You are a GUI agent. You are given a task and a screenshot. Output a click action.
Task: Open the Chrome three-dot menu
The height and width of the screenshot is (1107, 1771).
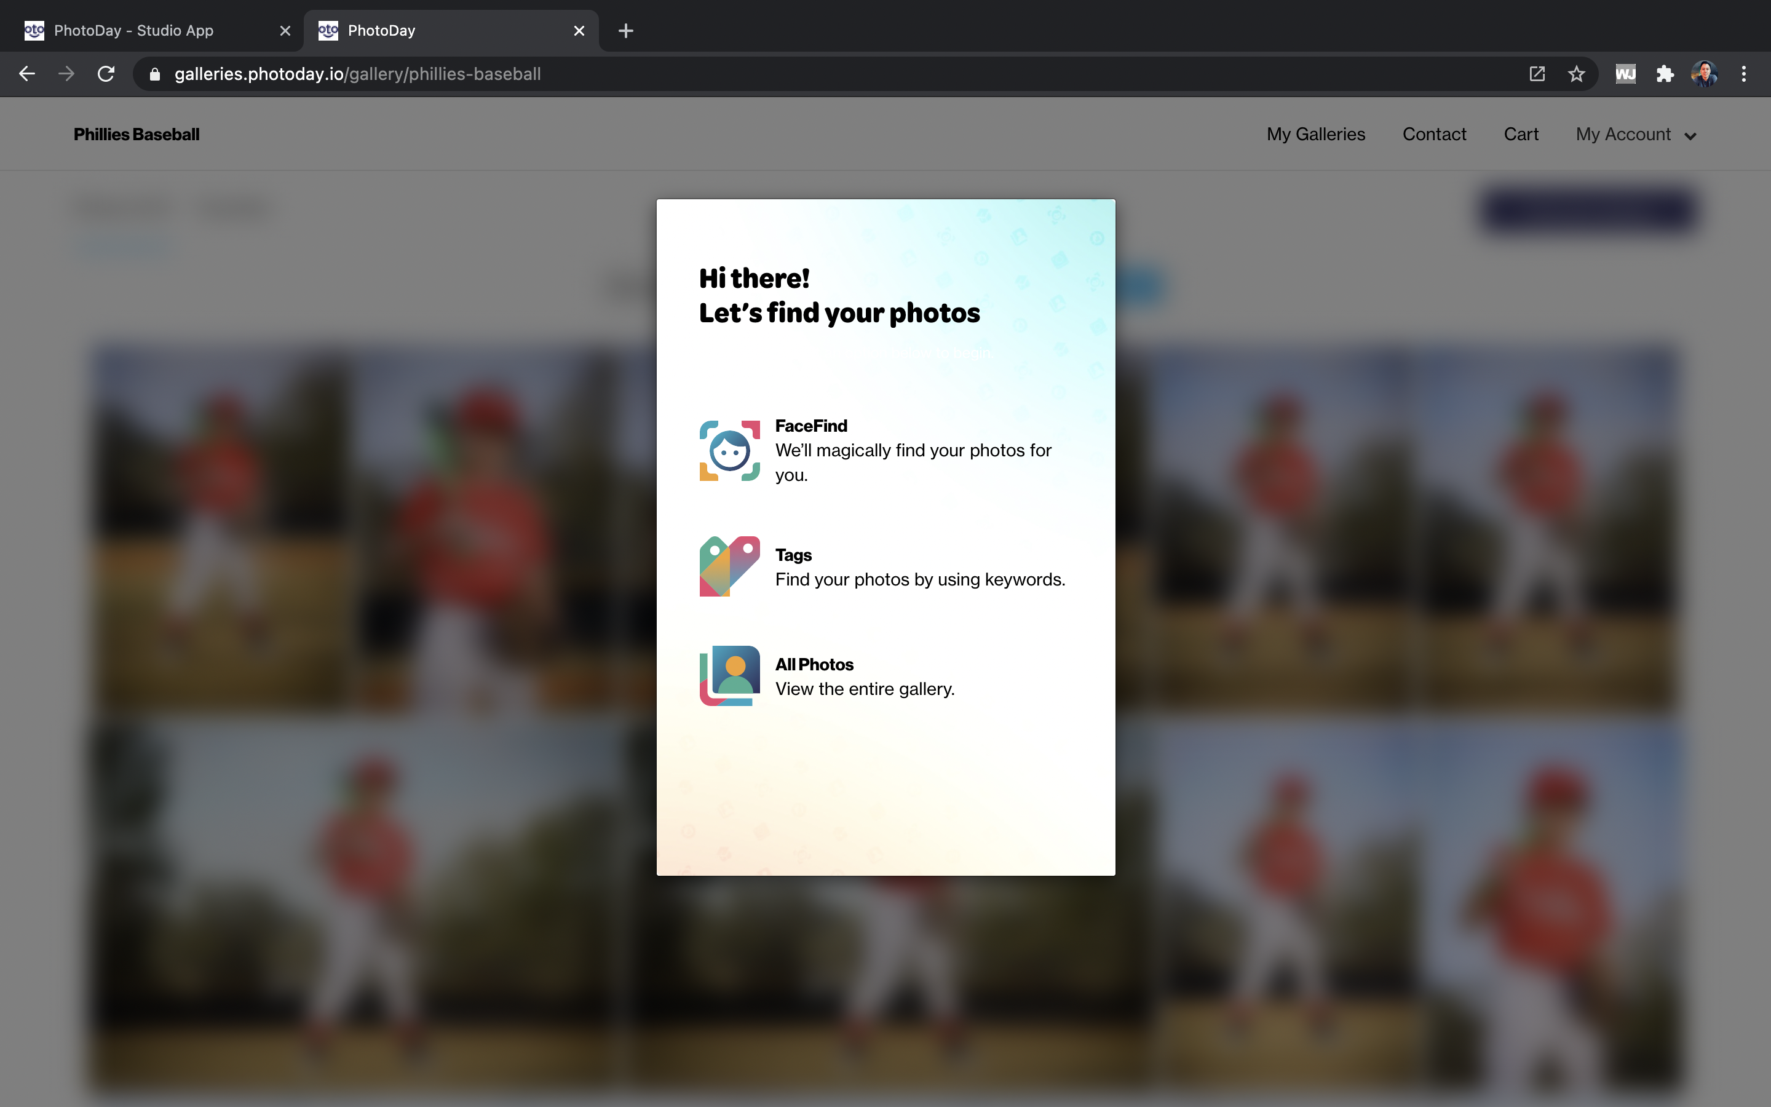click(x=1743, y=74)
